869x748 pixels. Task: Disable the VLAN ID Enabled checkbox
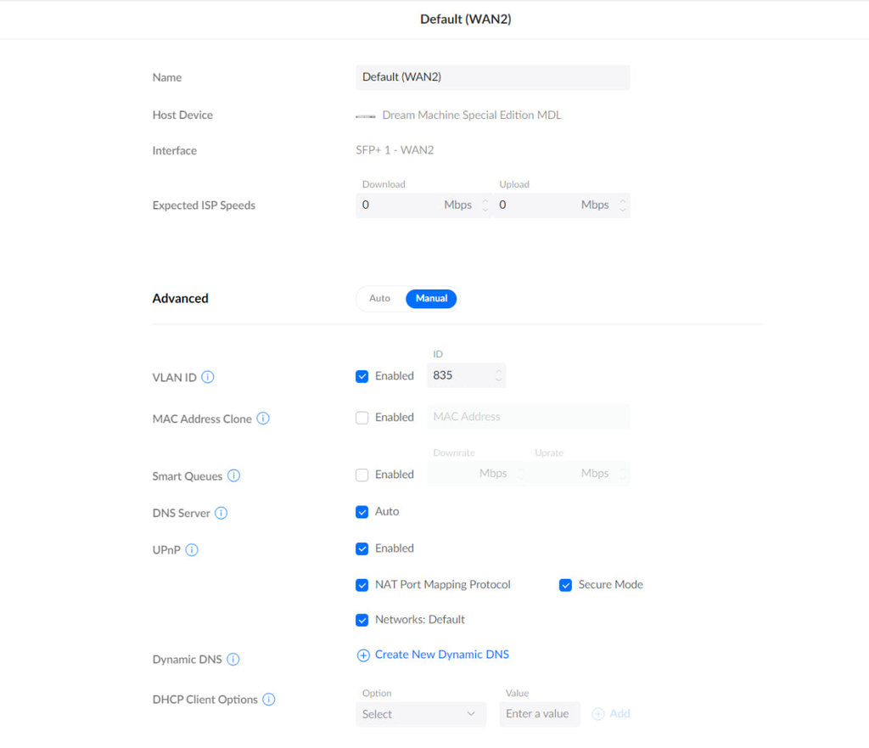362,376
